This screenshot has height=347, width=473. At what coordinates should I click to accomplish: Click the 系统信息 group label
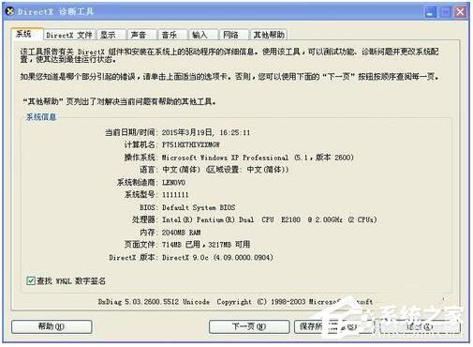41,117
